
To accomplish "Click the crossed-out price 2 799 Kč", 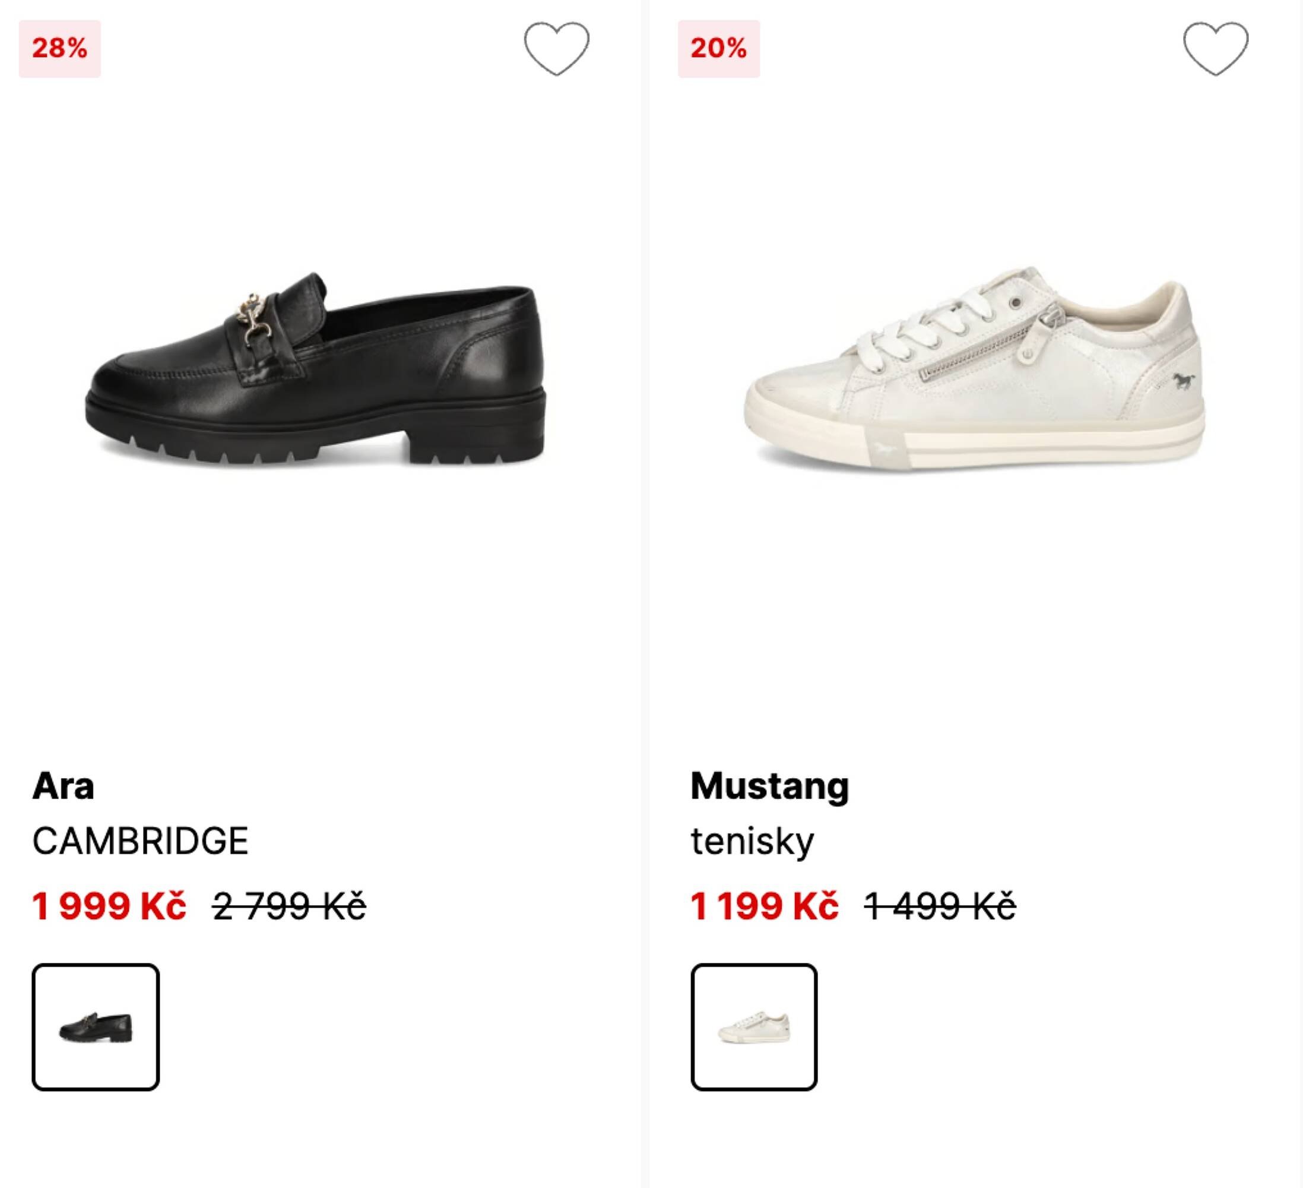I will 289,905.
